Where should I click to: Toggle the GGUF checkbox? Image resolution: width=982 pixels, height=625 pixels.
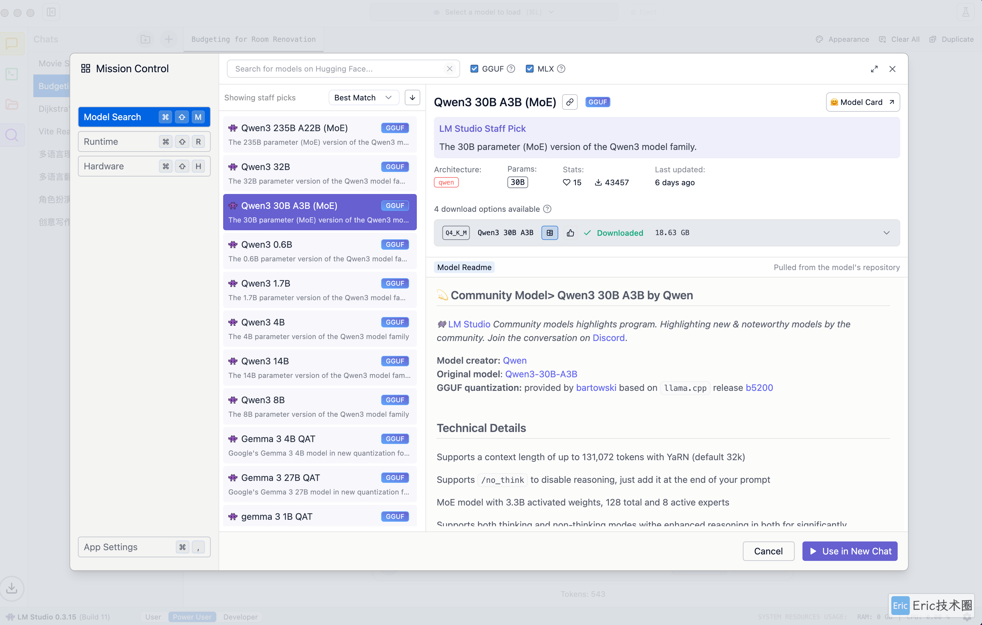pyautogui.click(x=474, y=69)
